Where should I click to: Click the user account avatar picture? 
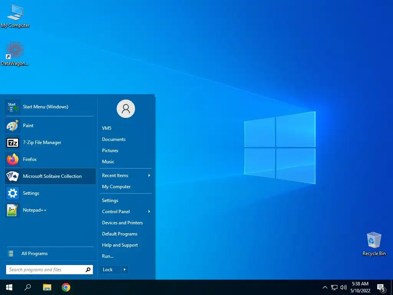click(126, 109)
